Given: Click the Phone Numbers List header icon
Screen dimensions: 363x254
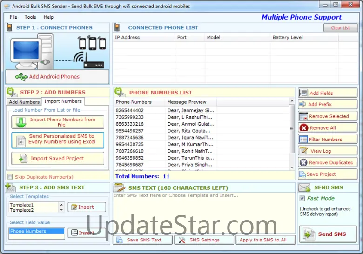Looking at the screenshot, I should click(120, 92).
